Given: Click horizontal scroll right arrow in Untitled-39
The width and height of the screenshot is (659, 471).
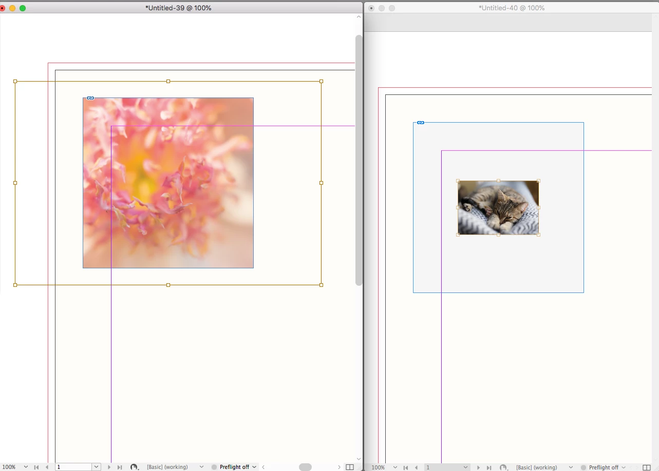Looking at the screenshot, I should coord(339,467).
